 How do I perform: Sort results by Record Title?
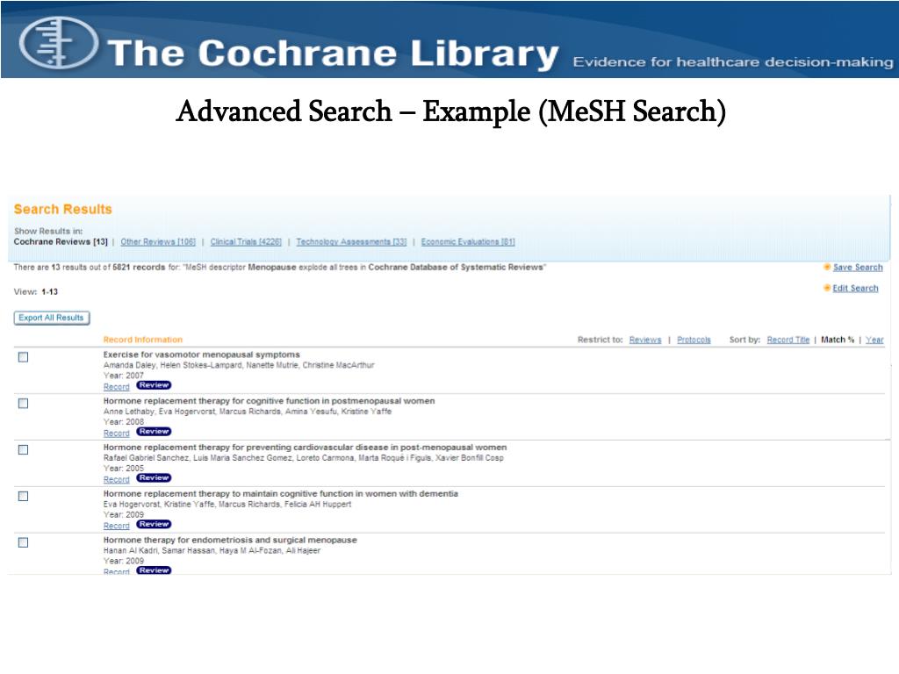click(x=788, y=340)
